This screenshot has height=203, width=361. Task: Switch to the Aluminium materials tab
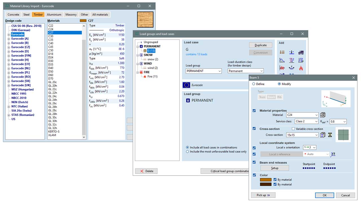click(54, 15)
